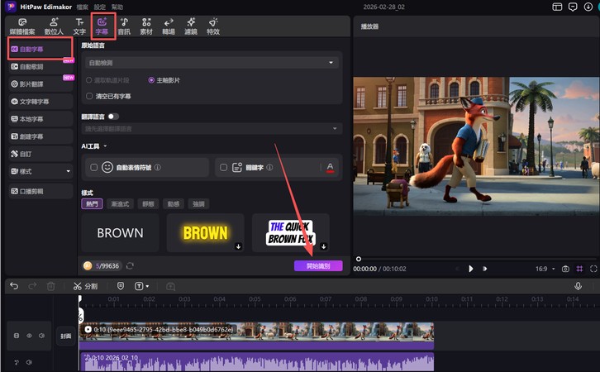Choose the yellow glowing BROWN subtitle style

(x=206, y=232)
